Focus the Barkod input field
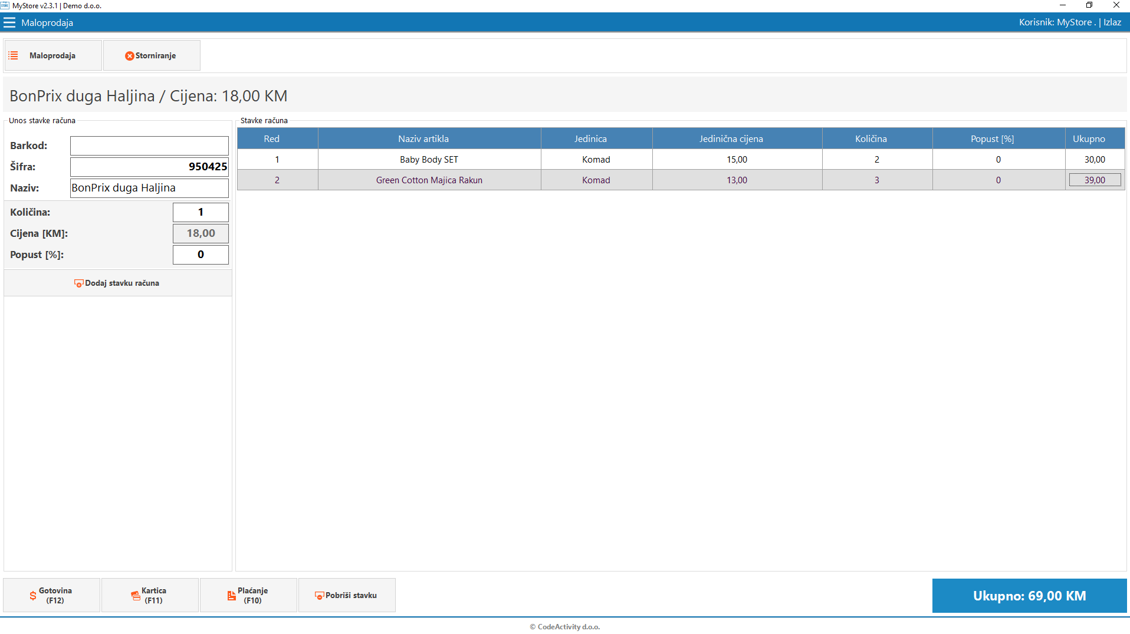The image size is (1130, 634). point(149,146)
